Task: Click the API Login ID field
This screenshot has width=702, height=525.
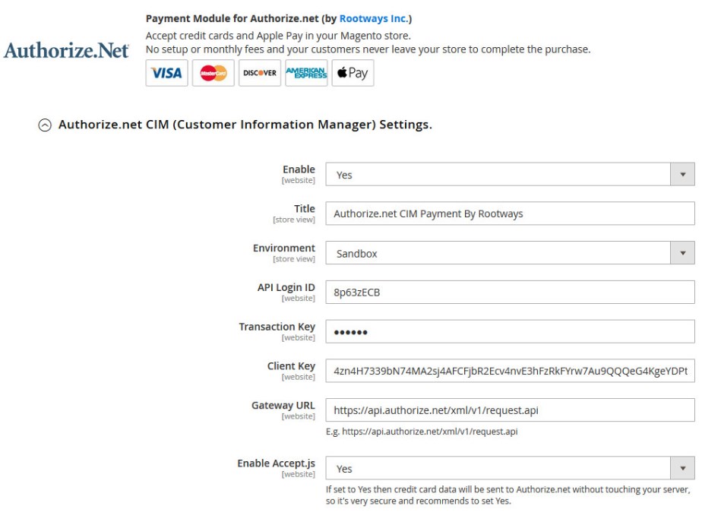Action: pyautogui.click(x=510, y=293)
